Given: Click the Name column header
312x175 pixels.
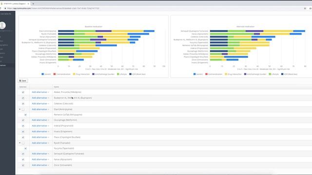Looking at the screenshot, I should pyautogui.click(x=57, y=87).
